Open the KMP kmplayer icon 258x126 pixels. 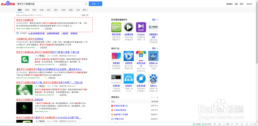coord(141,27)
